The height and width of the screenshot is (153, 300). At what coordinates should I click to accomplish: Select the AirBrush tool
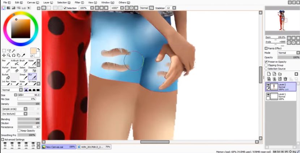click(x=14, y=63)
